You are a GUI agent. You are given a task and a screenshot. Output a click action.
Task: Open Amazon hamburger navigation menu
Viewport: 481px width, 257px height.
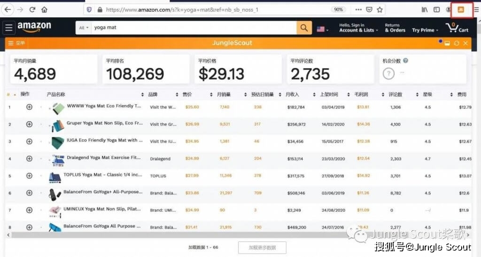(9, 28)
